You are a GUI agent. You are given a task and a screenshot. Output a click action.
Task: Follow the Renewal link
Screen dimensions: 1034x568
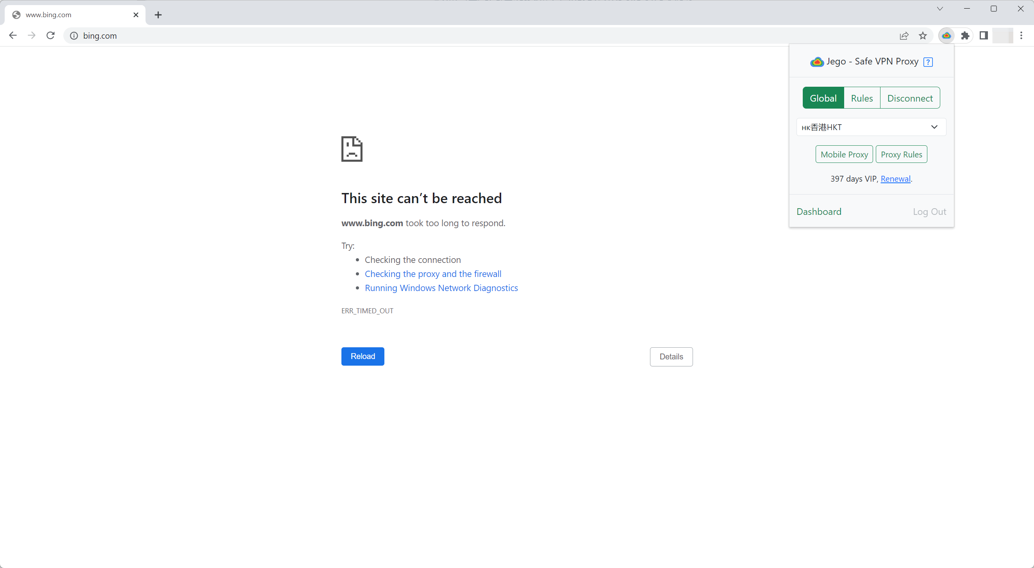point(895,179)
